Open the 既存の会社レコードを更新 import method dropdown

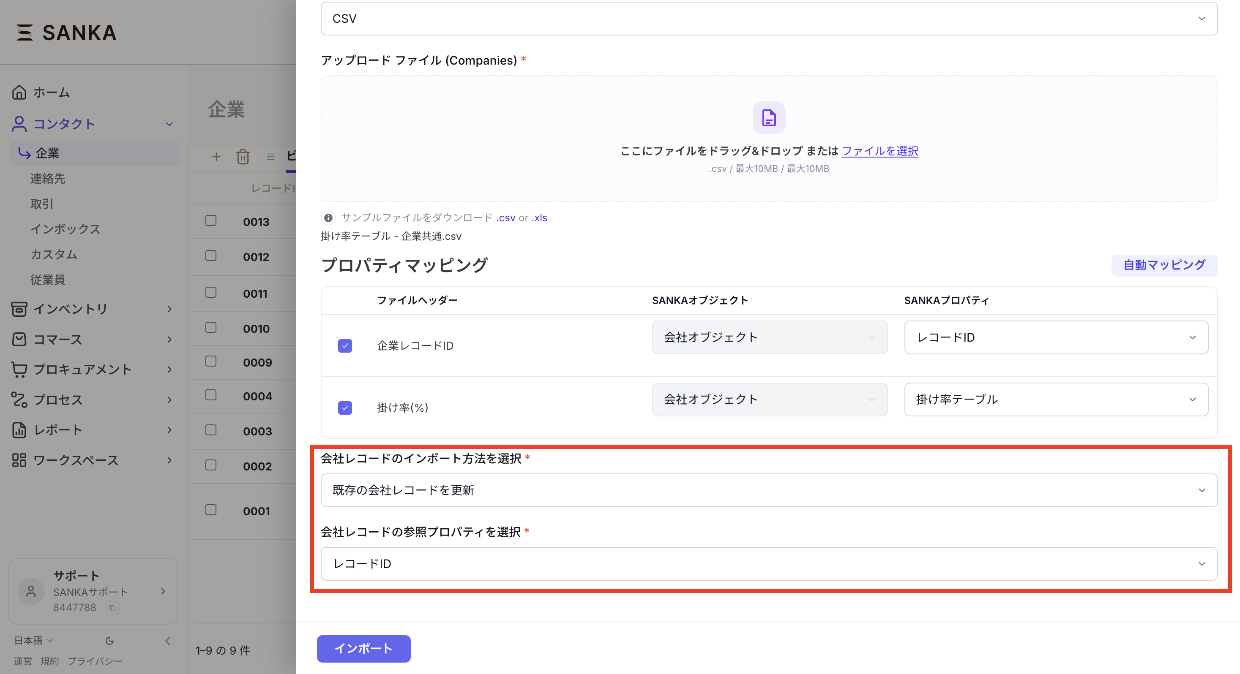(769, 490)
